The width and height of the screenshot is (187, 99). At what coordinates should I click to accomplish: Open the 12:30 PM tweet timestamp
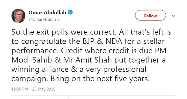point(20,89)
